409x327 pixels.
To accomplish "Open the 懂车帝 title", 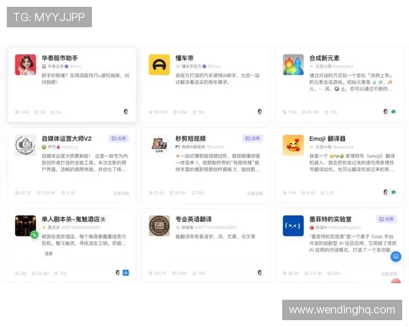I will click(x=185, y=58).
